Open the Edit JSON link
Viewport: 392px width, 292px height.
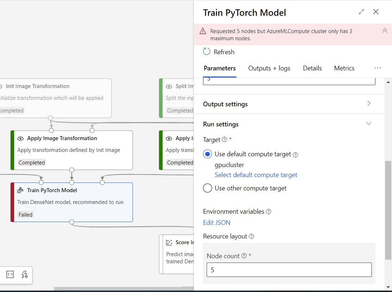[x=217, y=223]
